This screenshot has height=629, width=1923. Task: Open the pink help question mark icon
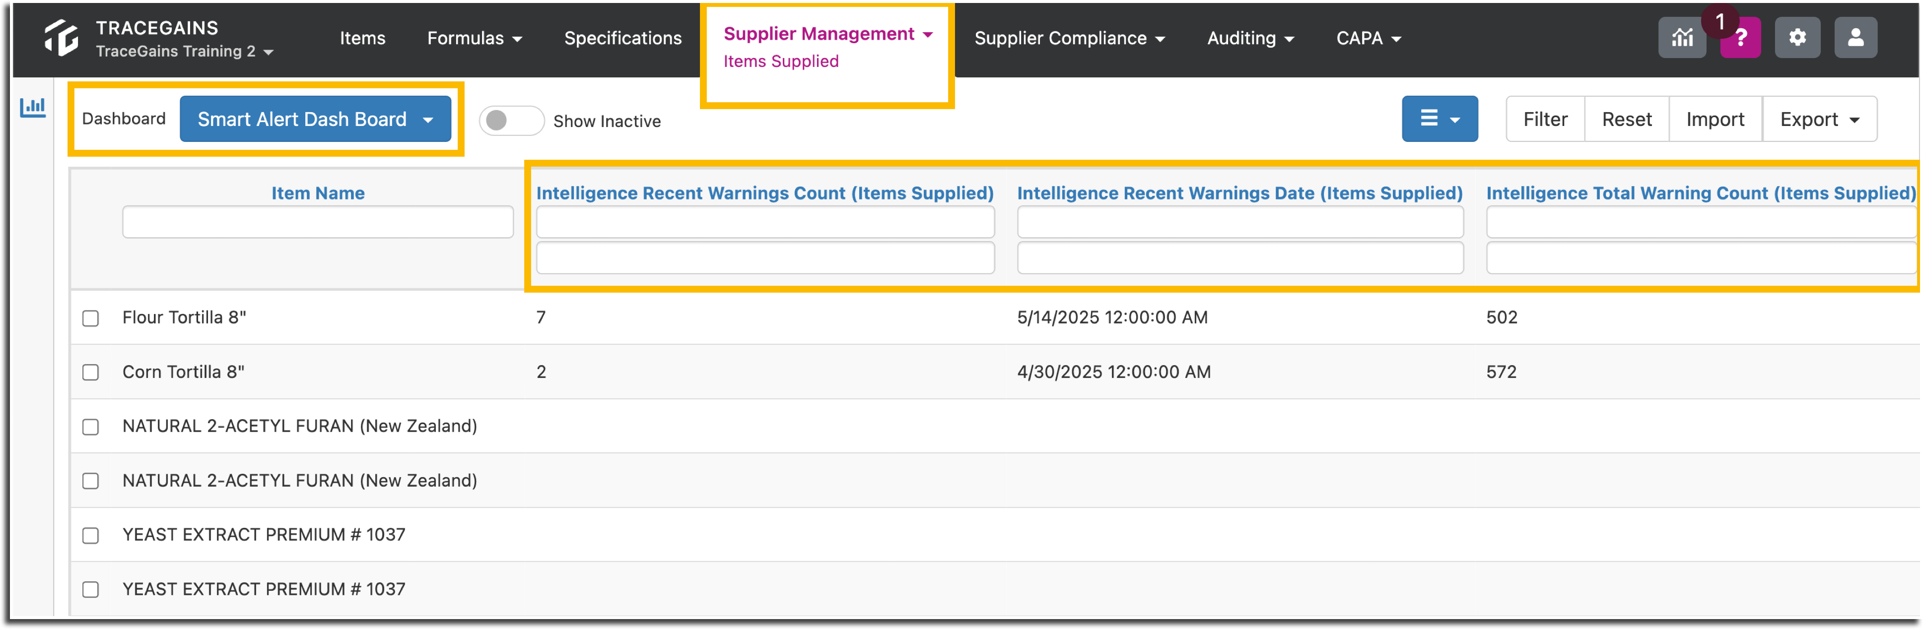pos(1741,38)
